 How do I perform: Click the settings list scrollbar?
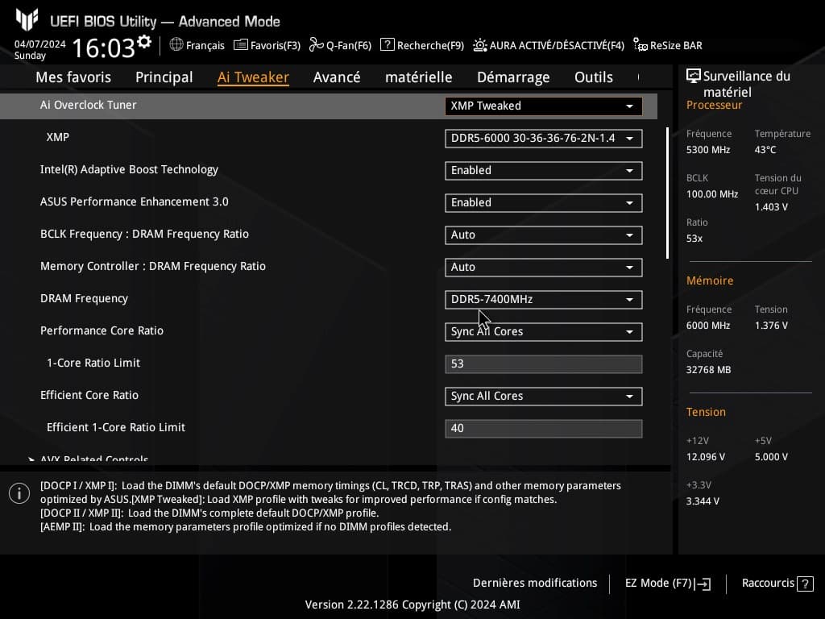pos(668,193)
